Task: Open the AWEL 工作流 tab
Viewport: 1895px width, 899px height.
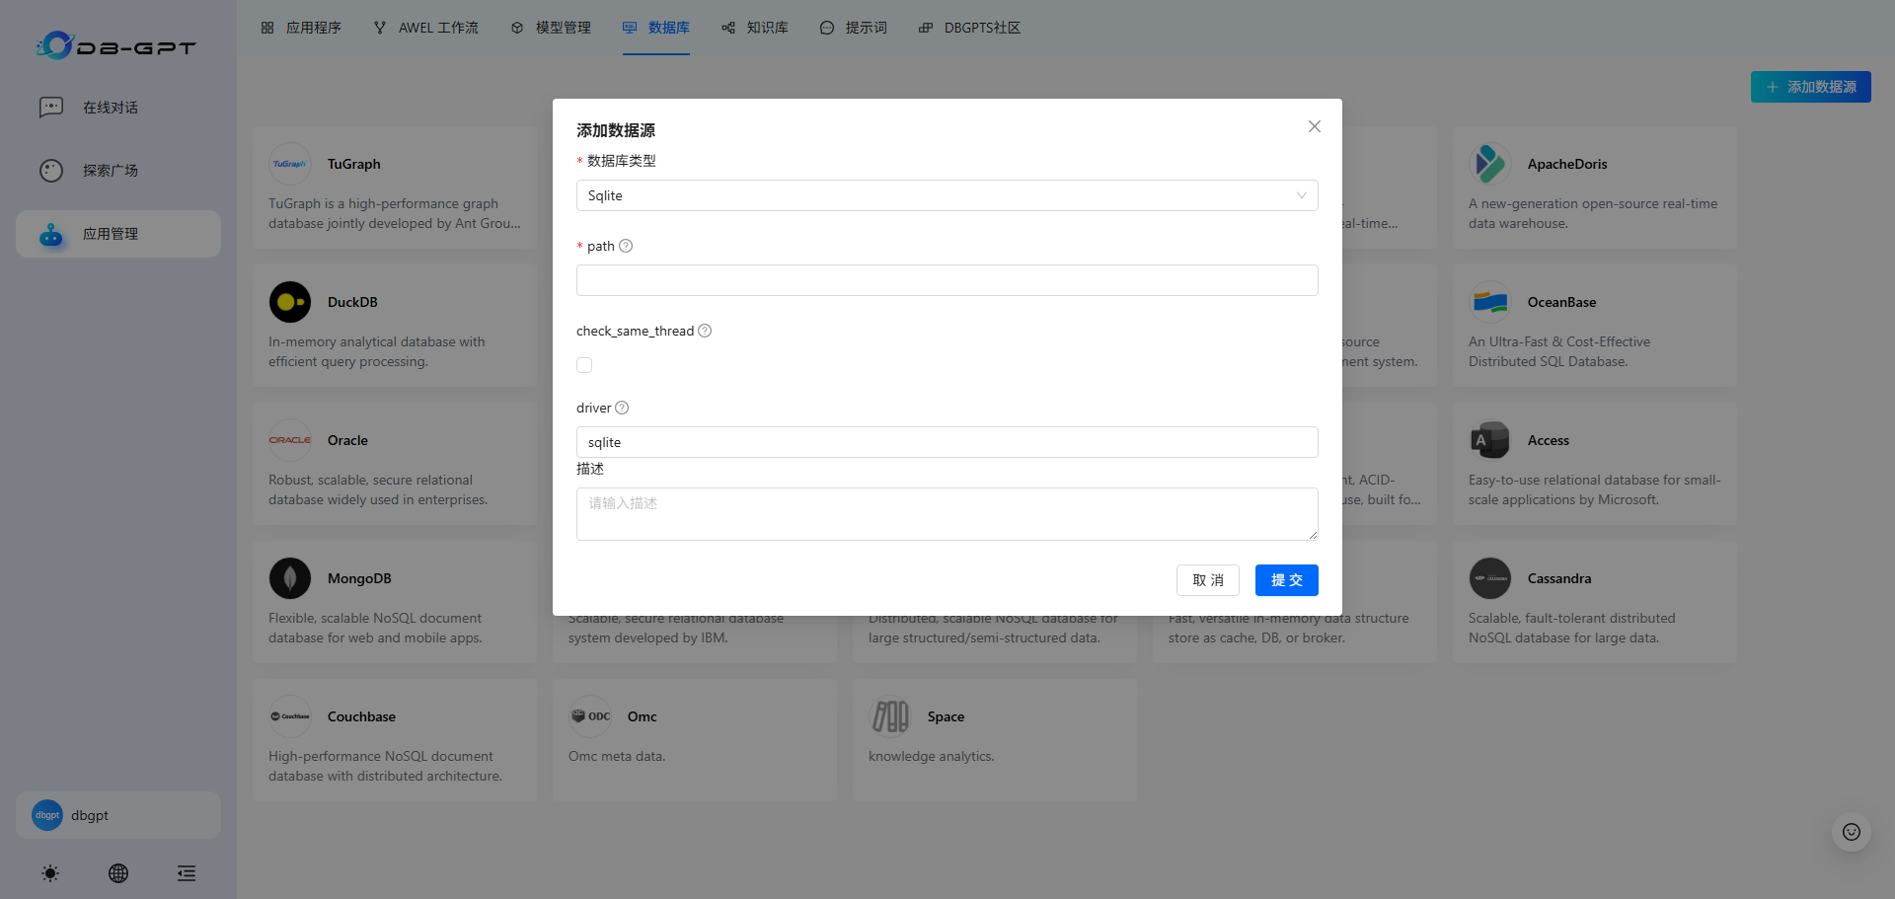Action: pyautogui.click(x=426, y=28)
